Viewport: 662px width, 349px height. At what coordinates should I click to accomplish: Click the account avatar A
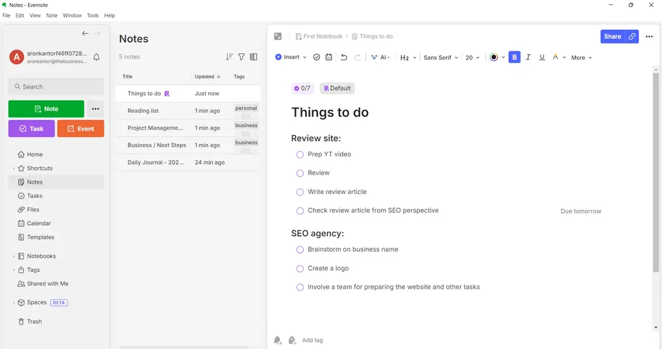click(x=16, y=57)
